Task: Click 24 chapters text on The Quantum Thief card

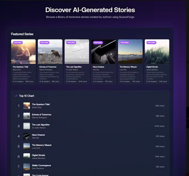Action: click(x=19, y=82)
